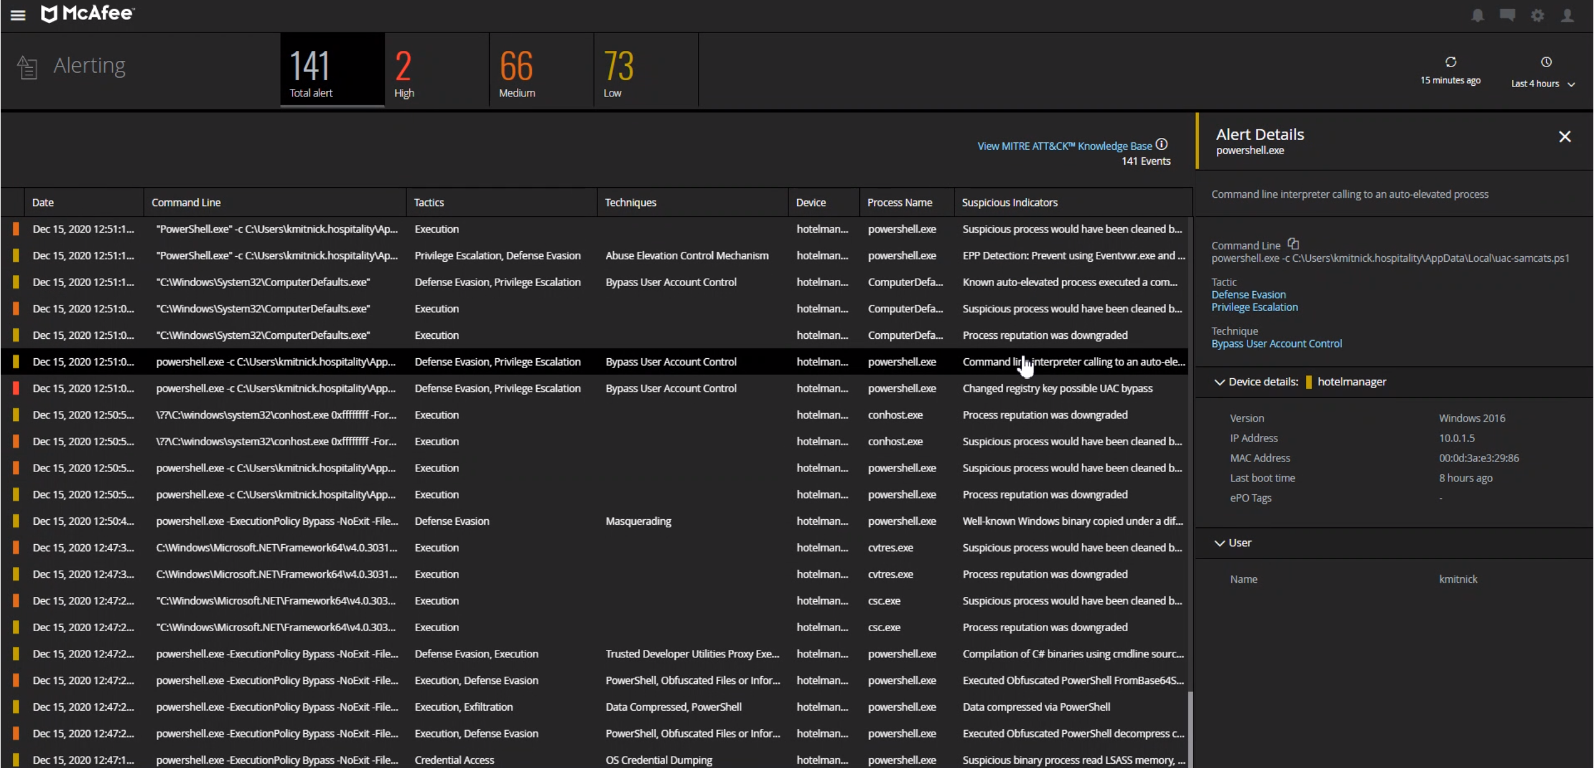The width and height of the screenshot is (1594, 768).
Task: Click the MAC Address value 00:0d:3a:e3:29:86
Action: [x=1478, y=458]
